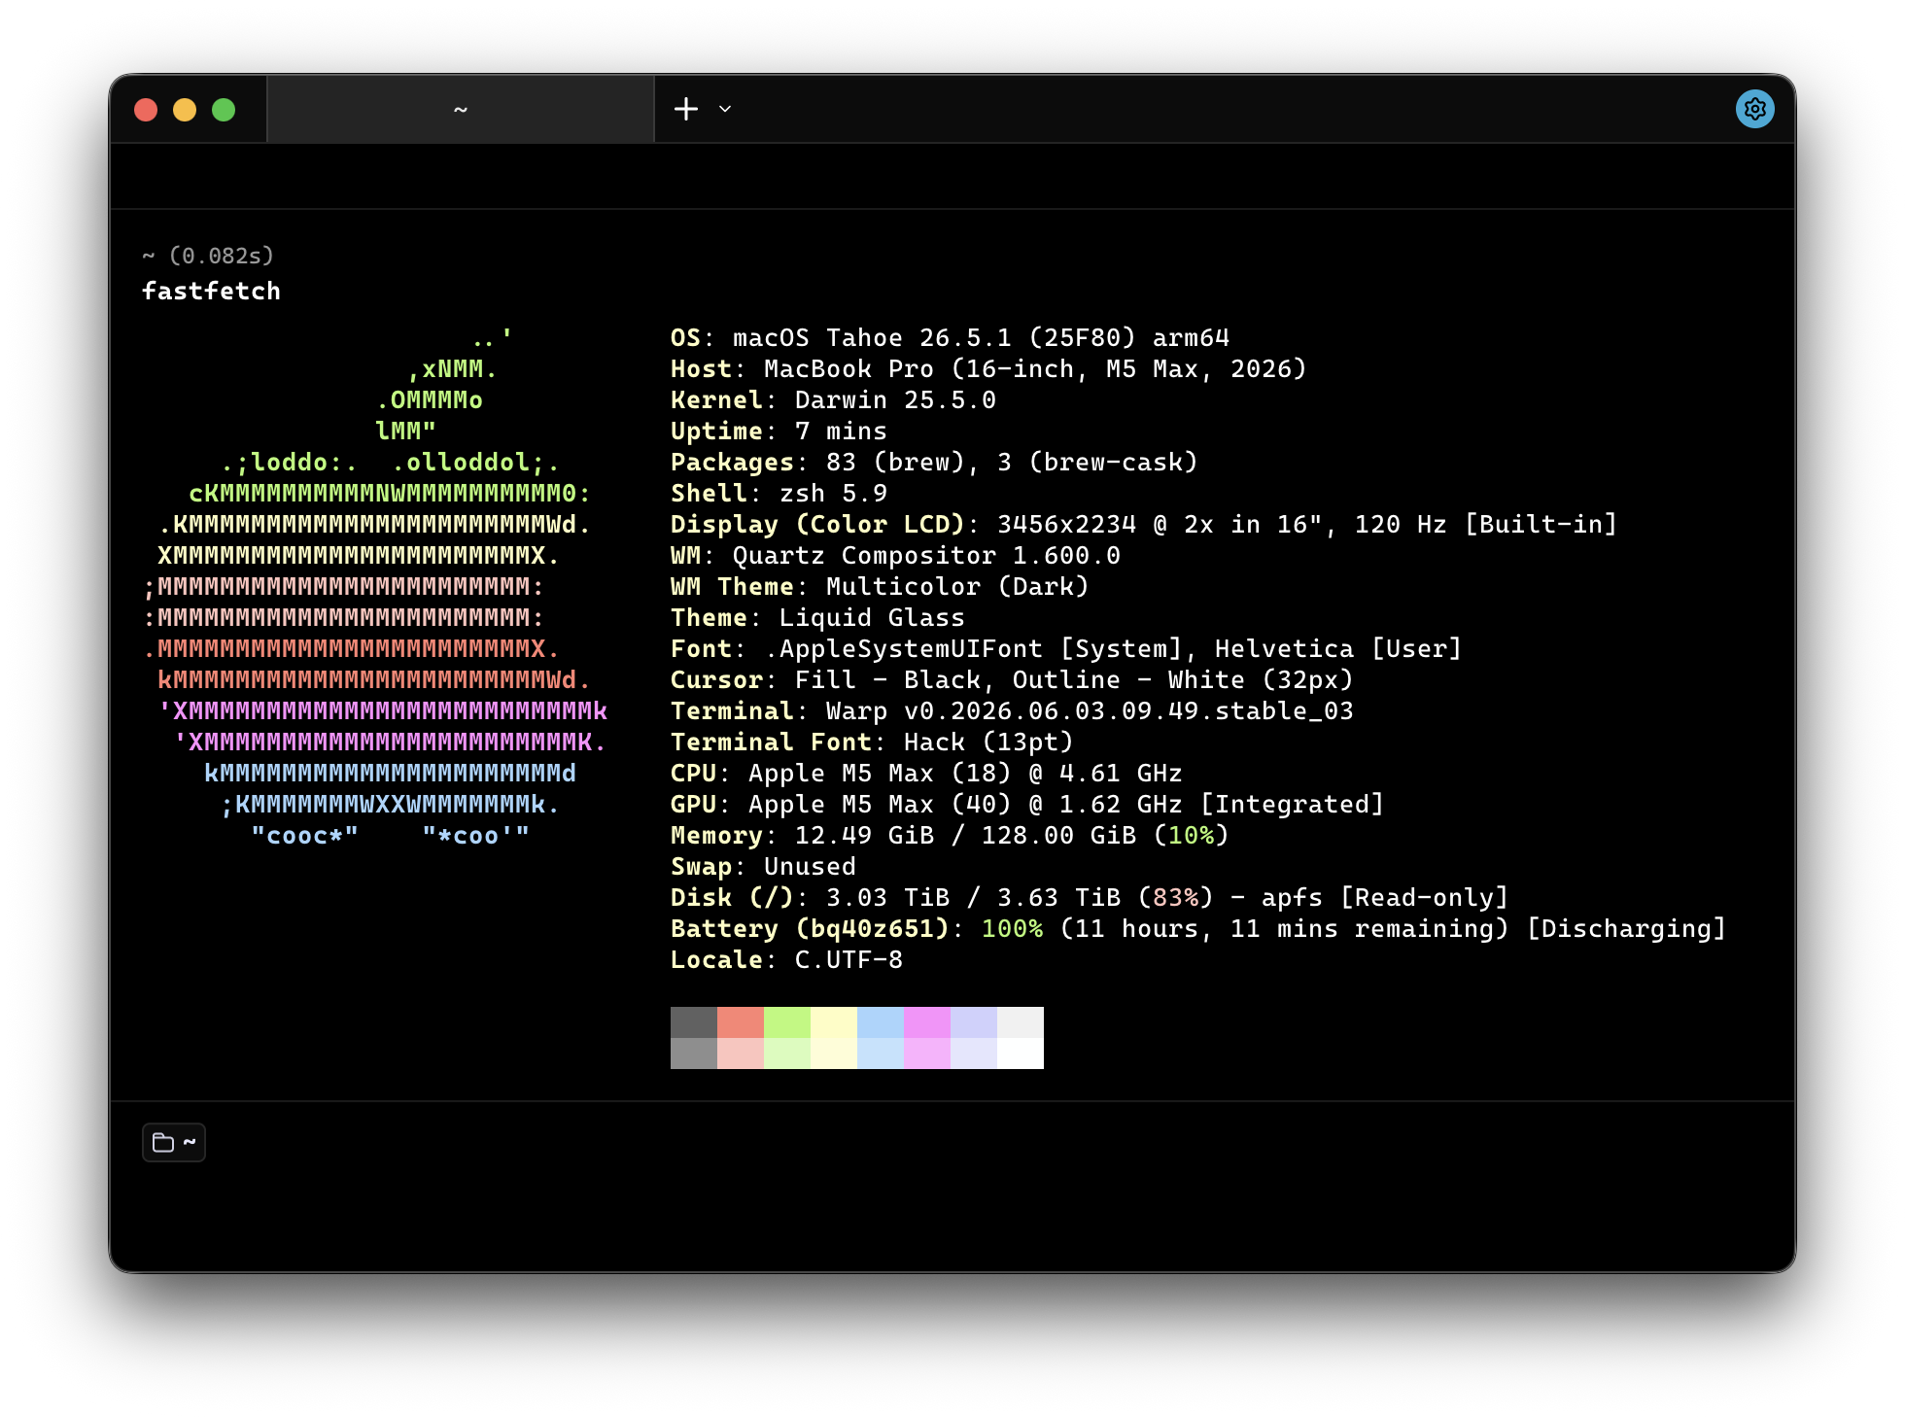Click the Apple logo ASCII art

point(375,586)
